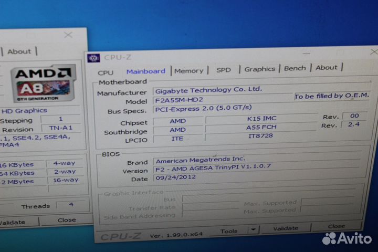
Task: Click AMD A8 processor logo in back window
Action: (44, 83)
